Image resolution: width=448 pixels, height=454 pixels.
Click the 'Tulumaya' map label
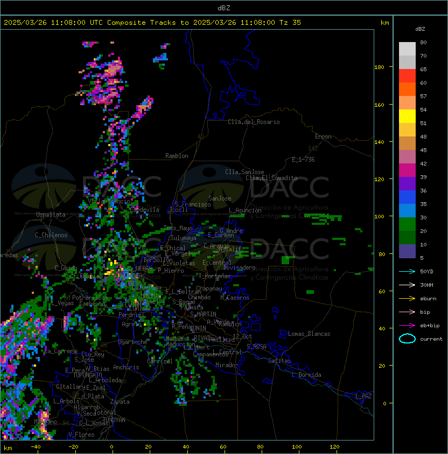(x=184, y=238)
